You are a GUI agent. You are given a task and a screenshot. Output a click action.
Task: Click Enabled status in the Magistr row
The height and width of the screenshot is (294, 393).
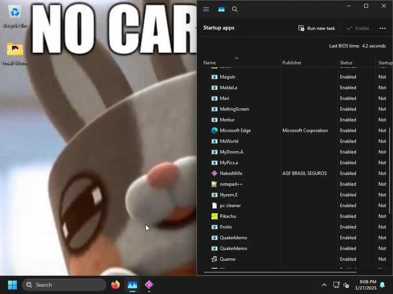click(x=348, y=77)
